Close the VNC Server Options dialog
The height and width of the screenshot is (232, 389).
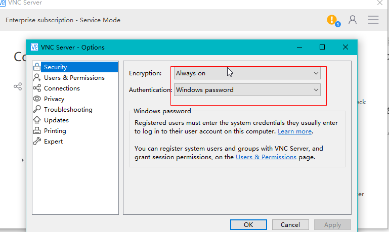(345, 47)
